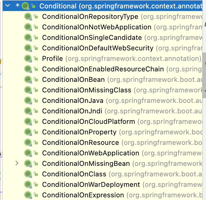Click annotation icon of the Conditional root
206x200 pixels.
(x=25, y=6)
